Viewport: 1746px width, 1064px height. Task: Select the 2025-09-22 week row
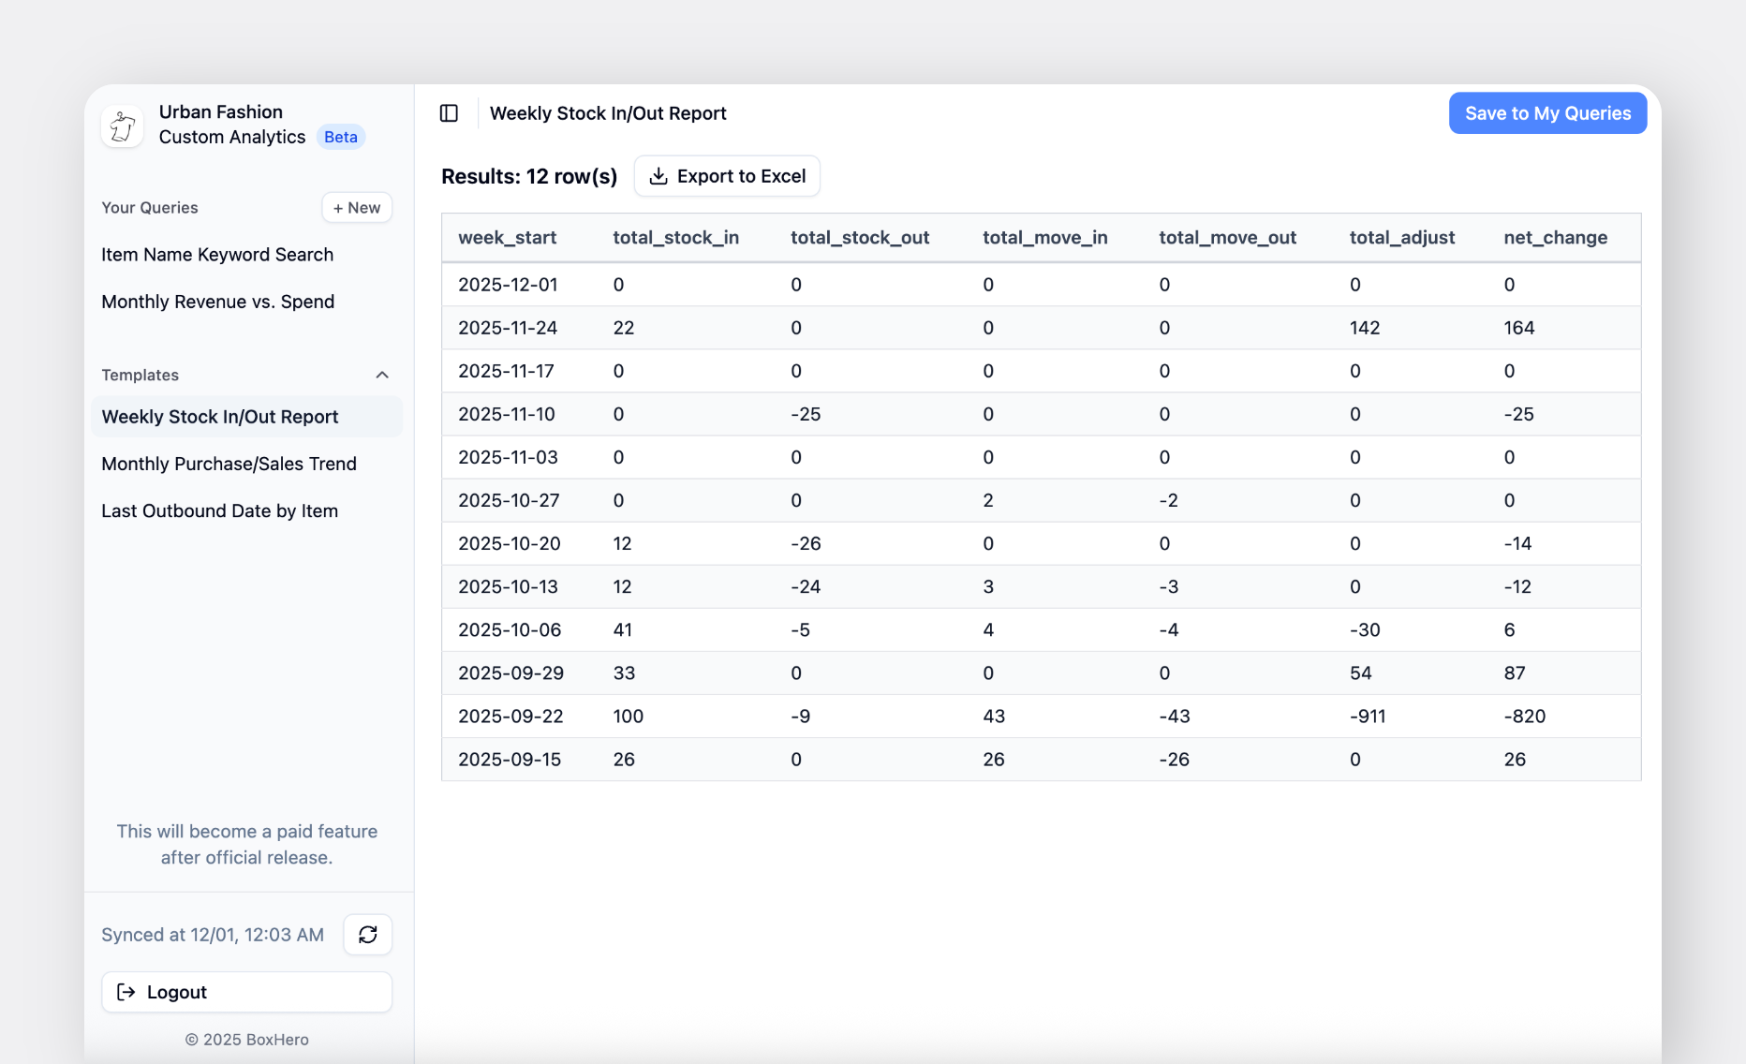click(x=510, y=717)
